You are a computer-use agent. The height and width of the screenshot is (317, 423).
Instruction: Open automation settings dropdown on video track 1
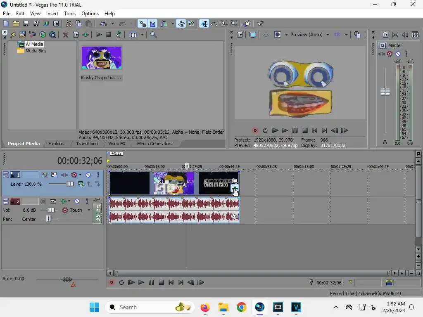[81, 175]
